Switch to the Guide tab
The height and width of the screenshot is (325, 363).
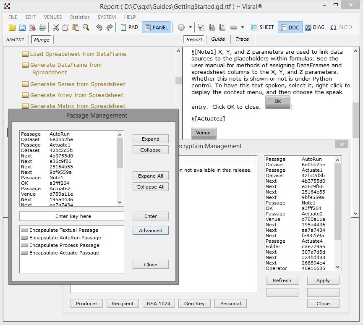(218, 39)
